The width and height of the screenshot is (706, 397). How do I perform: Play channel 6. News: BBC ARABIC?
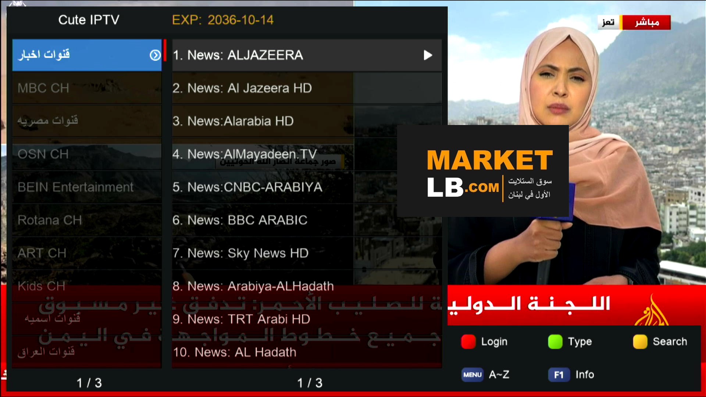[307, 220]
